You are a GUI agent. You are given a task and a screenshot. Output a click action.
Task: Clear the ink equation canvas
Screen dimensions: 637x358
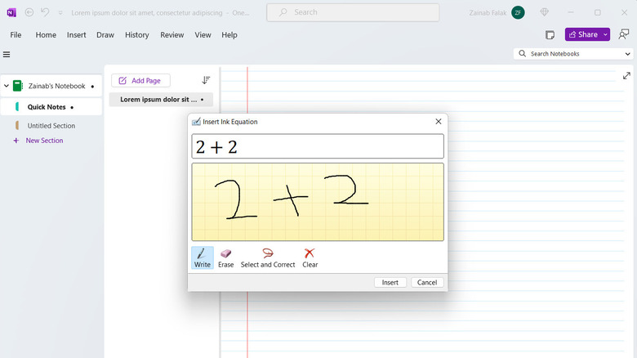pyautogui.click(x=310, y=257)
